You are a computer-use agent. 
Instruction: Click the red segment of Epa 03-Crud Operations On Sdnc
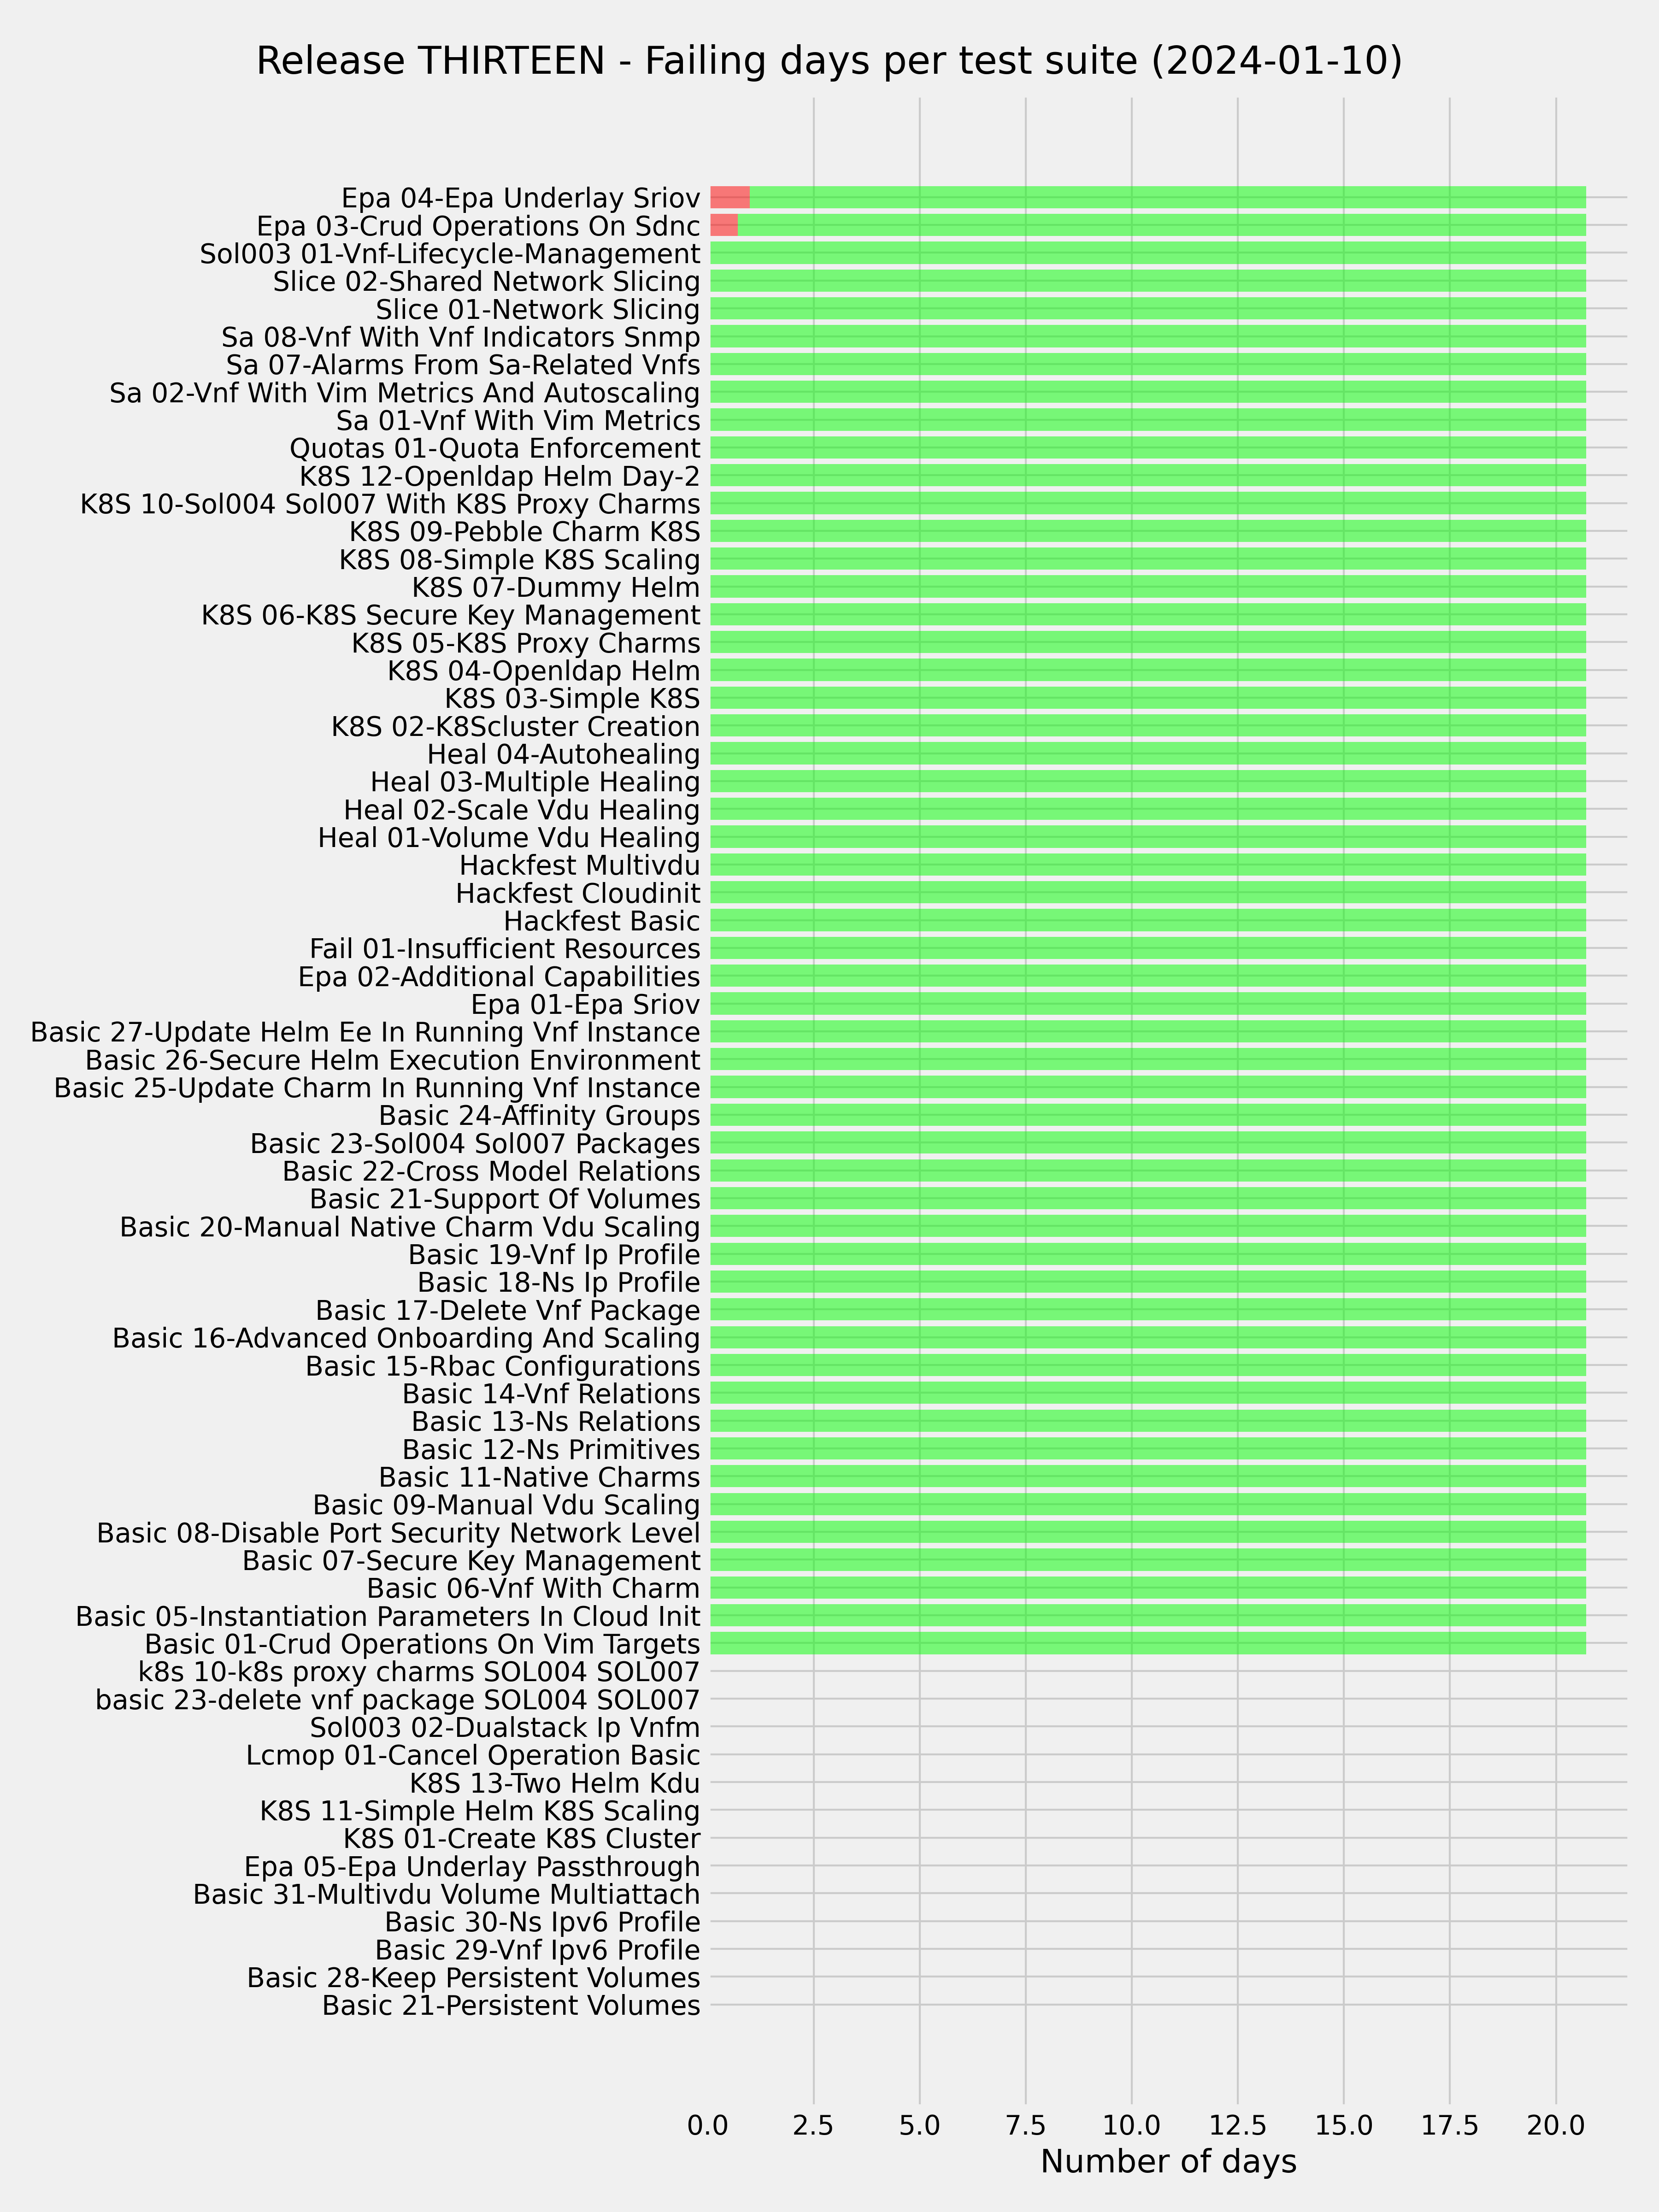pyautogui.click(x=724, y=225)
